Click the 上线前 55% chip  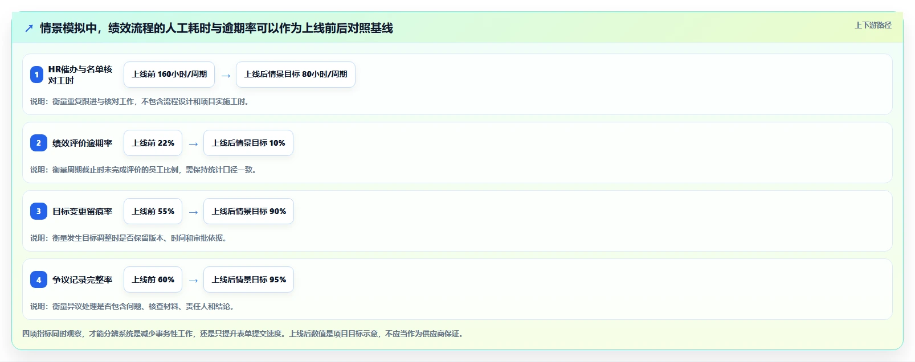pyautogui.click(x=153, y=211)
